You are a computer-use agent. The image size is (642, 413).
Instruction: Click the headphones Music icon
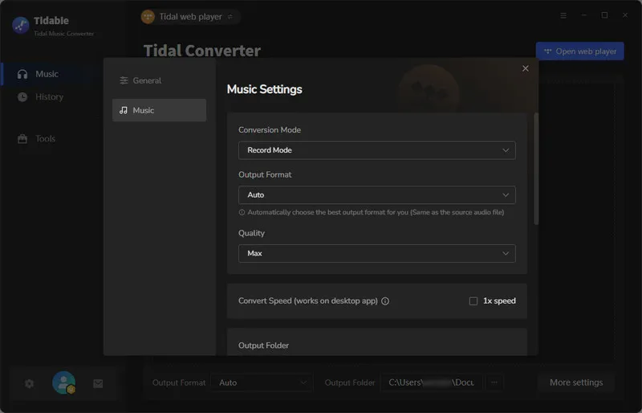click(22, 74)
